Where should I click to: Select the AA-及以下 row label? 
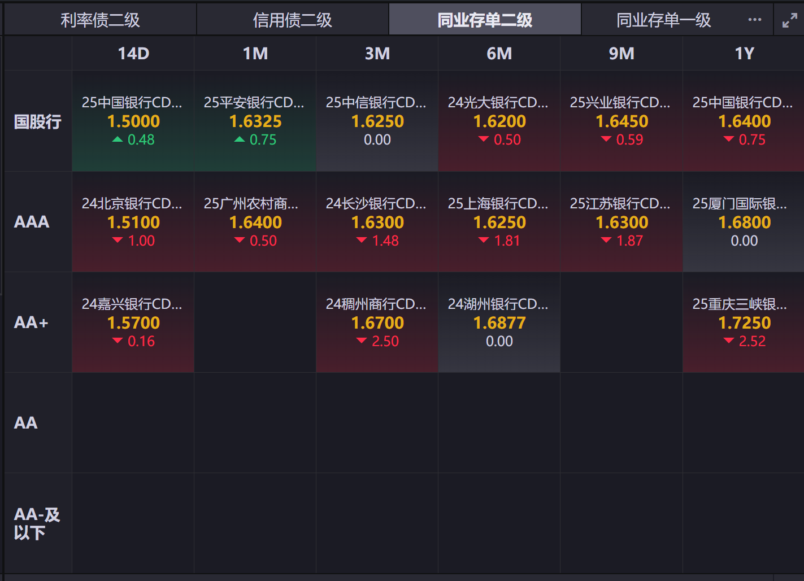[x=38, y=523]
